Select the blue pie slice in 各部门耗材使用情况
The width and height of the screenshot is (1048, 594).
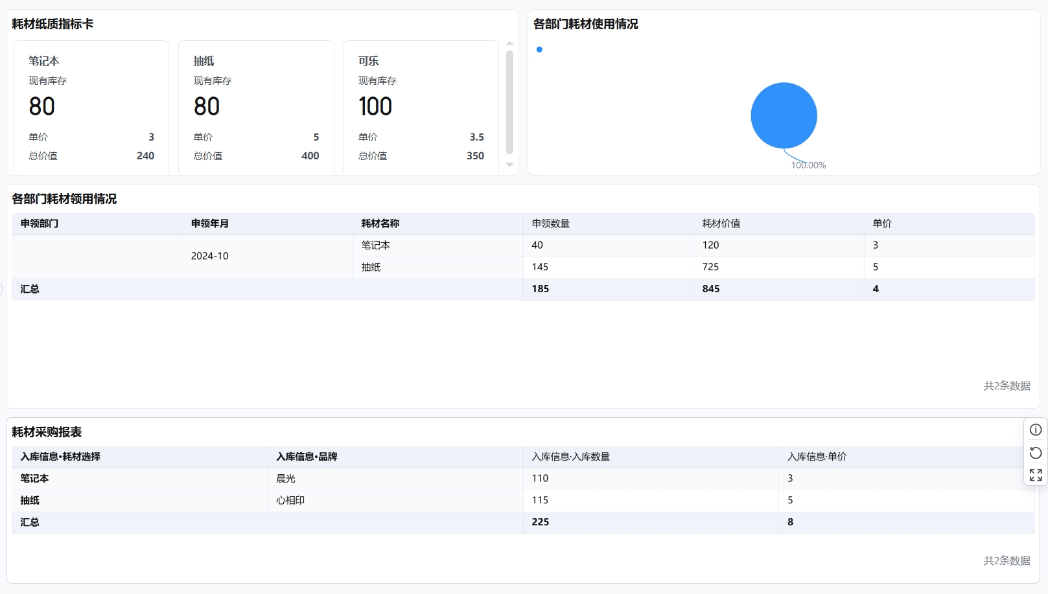click(784, 115)
